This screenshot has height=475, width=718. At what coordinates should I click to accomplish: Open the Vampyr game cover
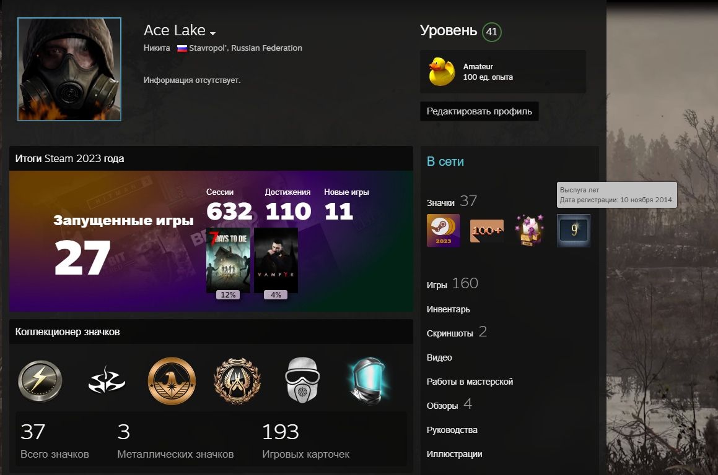pyautogui.click(x=276, y=260)
